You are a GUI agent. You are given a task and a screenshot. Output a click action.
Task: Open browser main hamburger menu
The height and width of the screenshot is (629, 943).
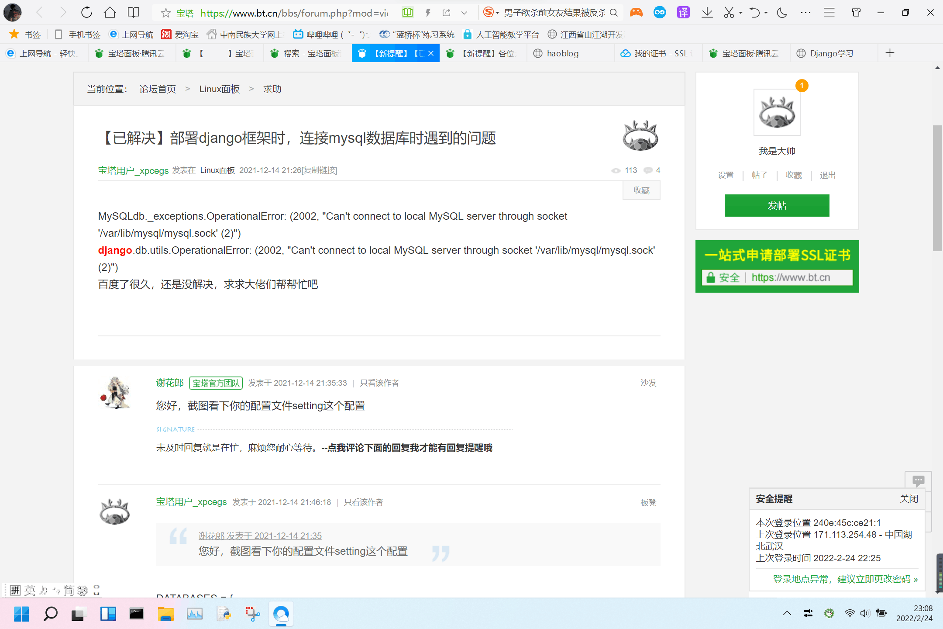(x=829, y=13)
